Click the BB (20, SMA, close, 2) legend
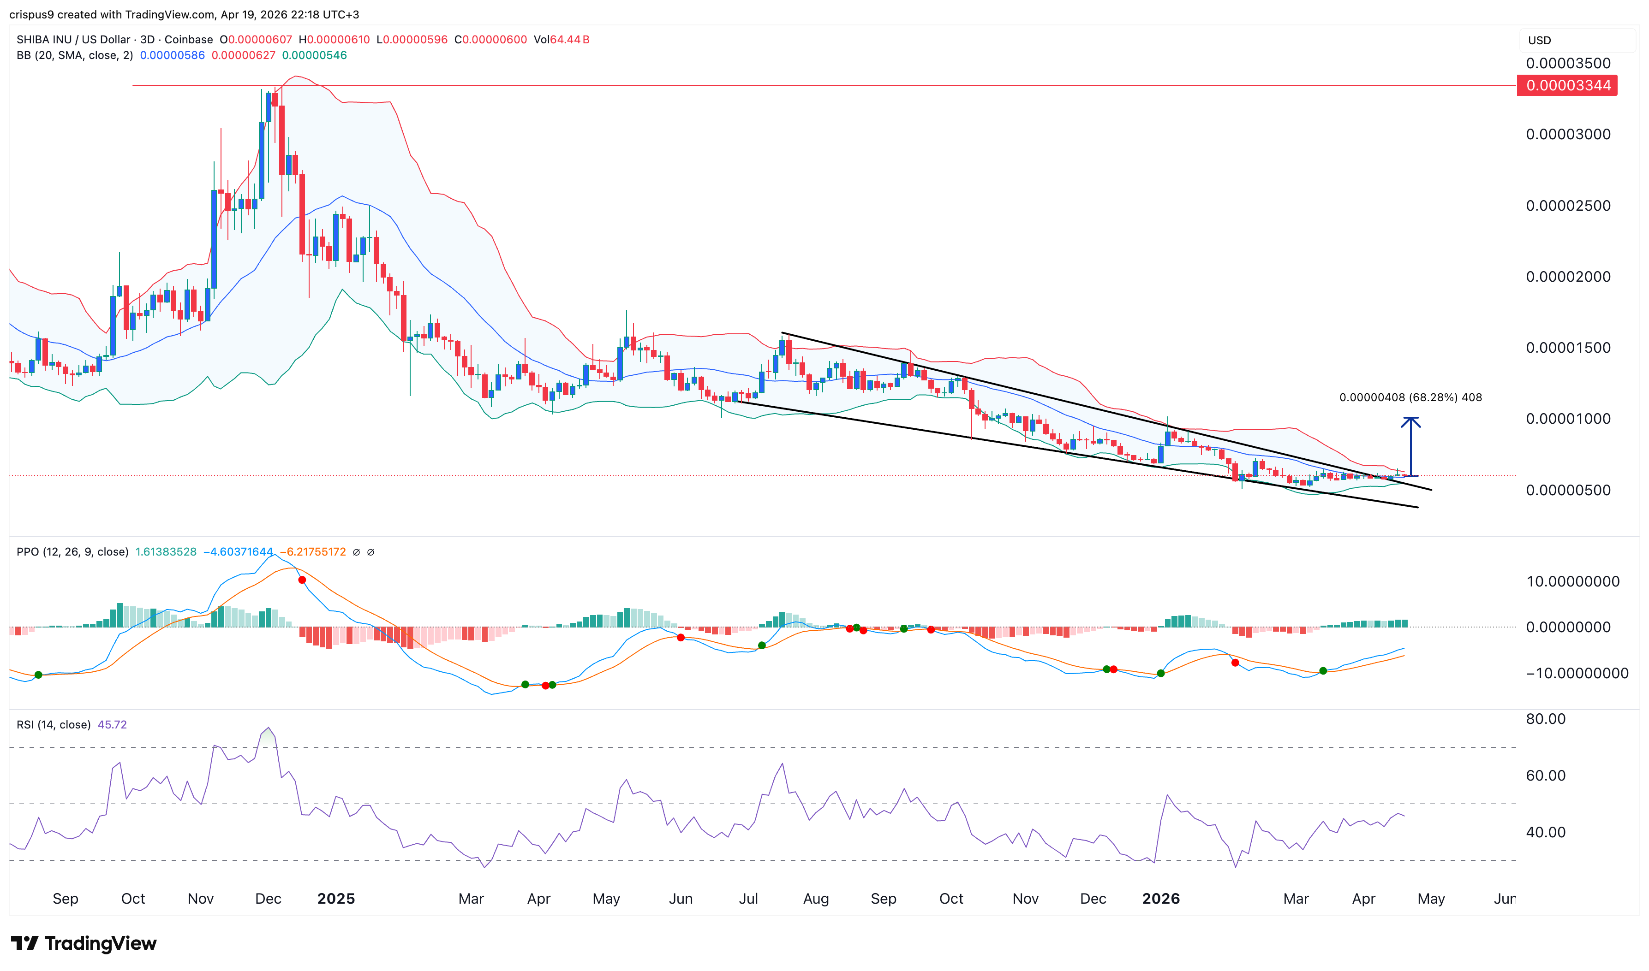This screenshot has height=971, width=1649. (75, 56)
